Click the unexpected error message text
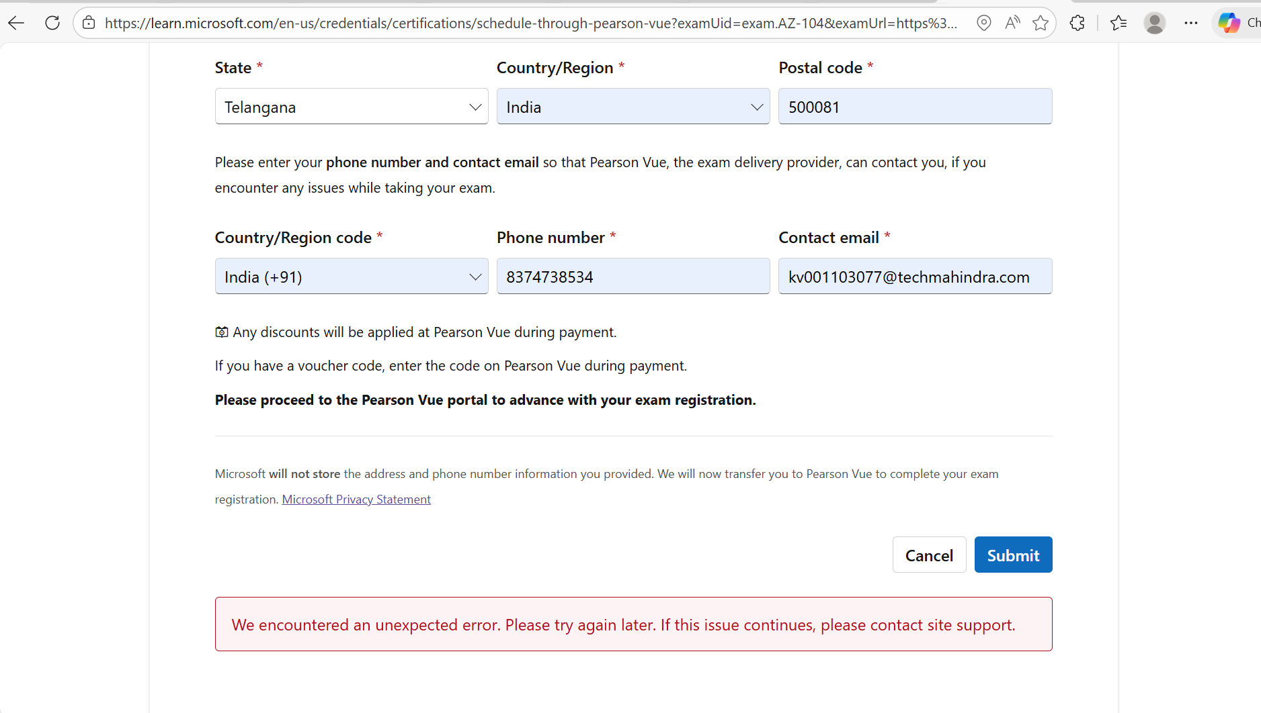 point(623,625)
